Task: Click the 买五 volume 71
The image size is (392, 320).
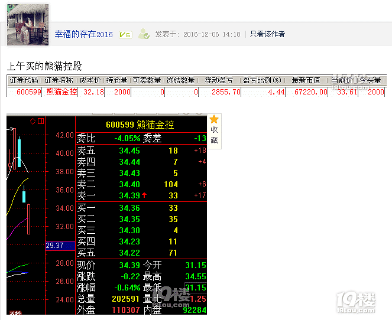Action: [x=173, y=253]
